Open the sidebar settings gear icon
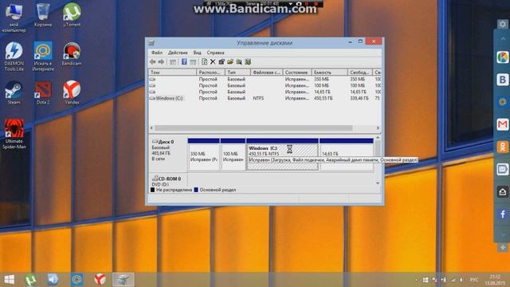The width and height of the screenshot is (510, 287). click(503, 24)
